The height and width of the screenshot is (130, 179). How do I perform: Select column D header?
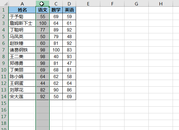[x=69, y=3]
